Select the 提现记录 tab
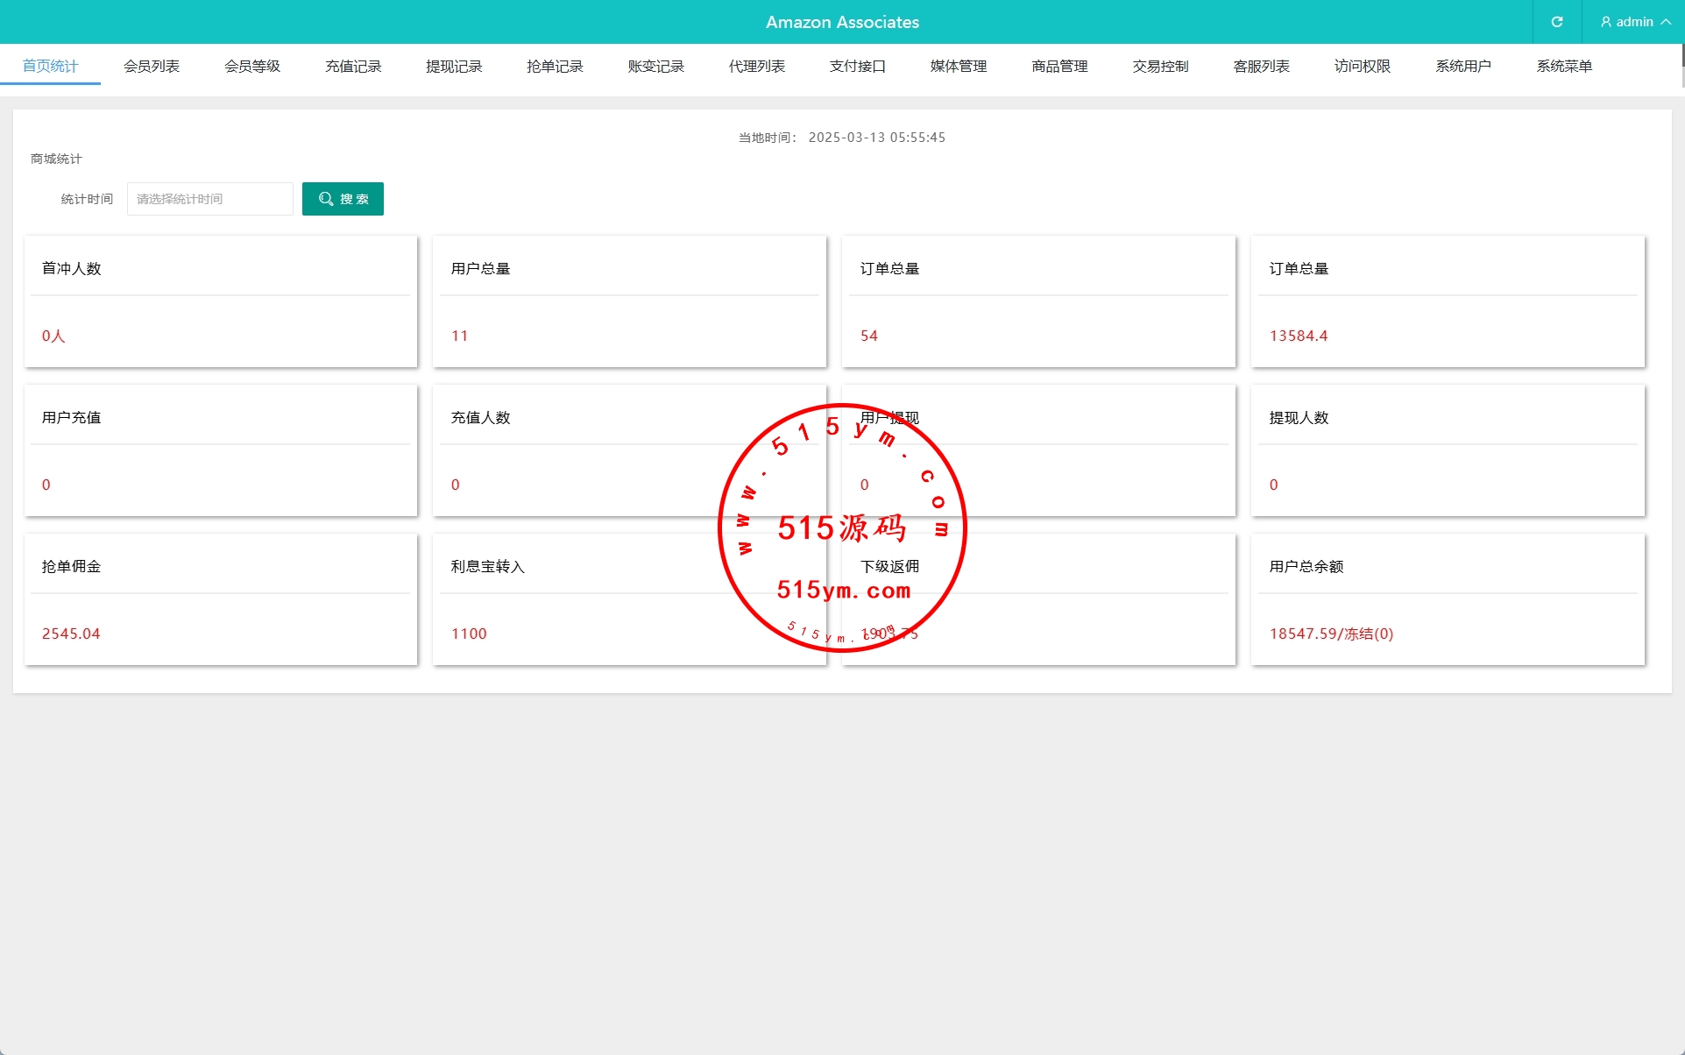 [454, 67]
